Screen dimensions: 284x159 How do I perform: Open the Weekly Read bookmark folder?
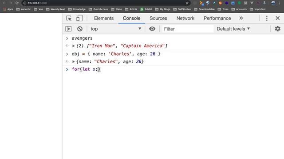55,9
